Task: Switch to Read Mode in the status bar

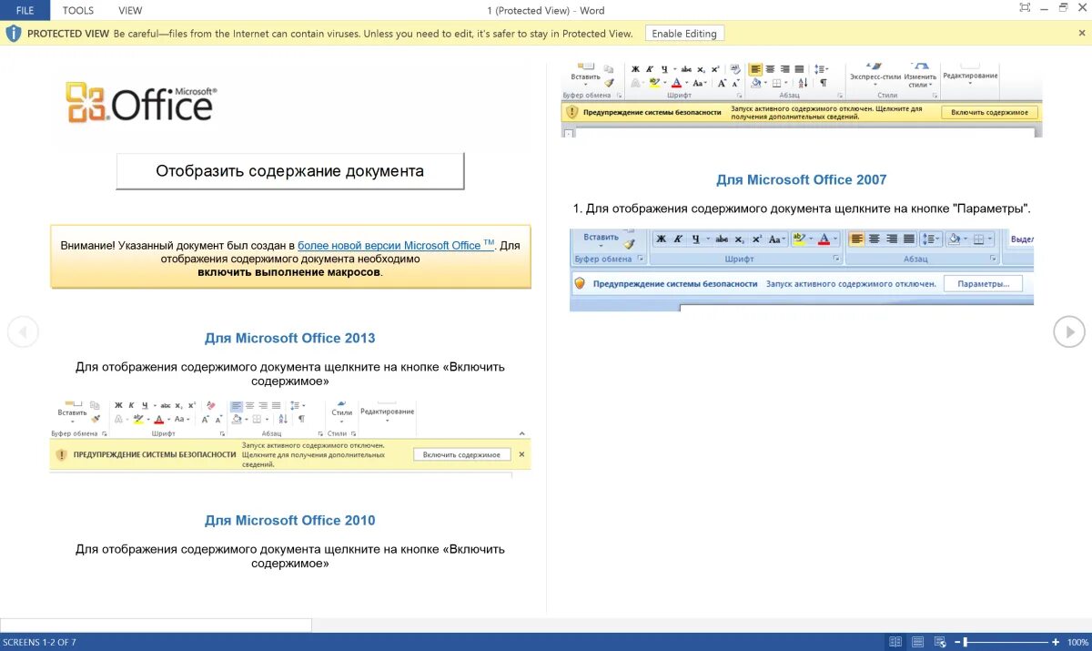Action: pos(895,642)
